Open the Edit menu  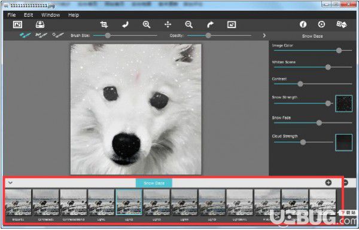28,15
